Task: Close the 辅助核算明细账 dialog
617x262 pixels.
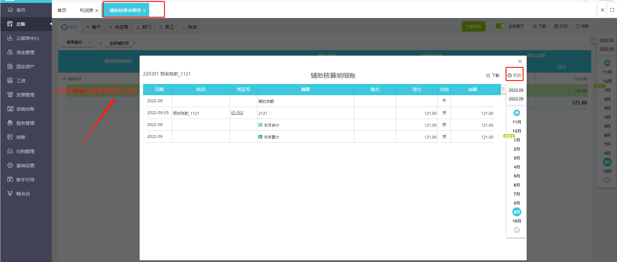Action: click(x=520, y=61)
